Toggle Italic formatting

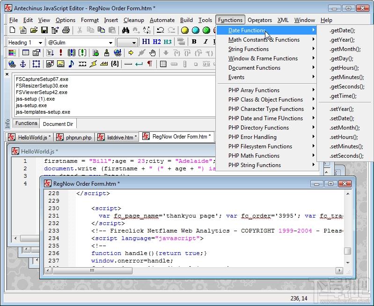205,42
